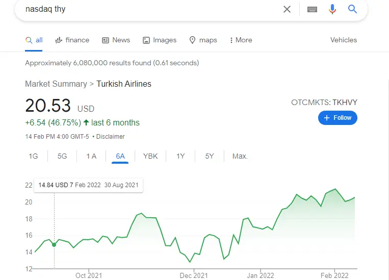Click the 'OTCMKTS: TKHVY' ticker text
This screenshot has width=389, height=280.
point(324,103)
